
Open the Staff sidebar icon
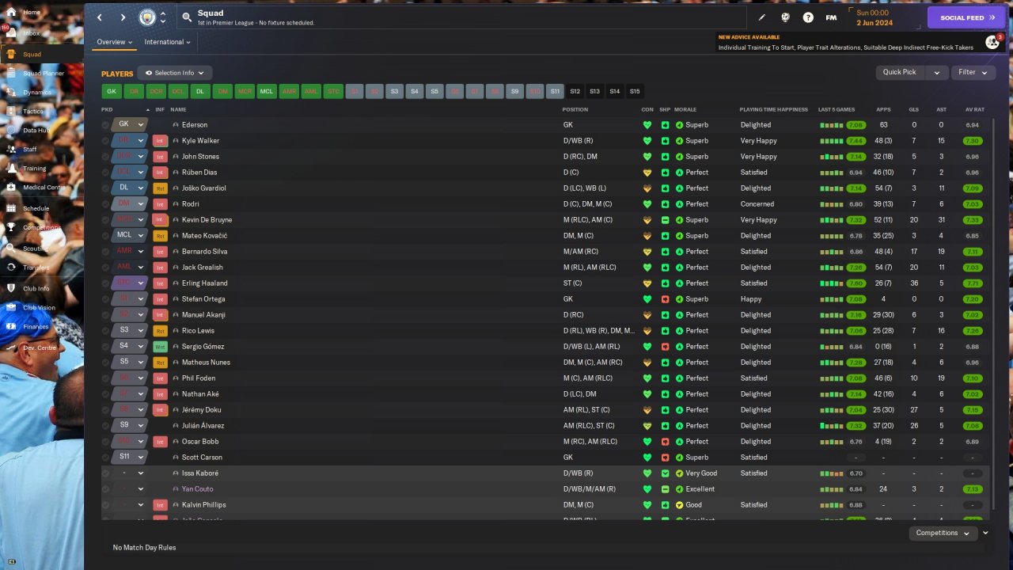(11, 149)
